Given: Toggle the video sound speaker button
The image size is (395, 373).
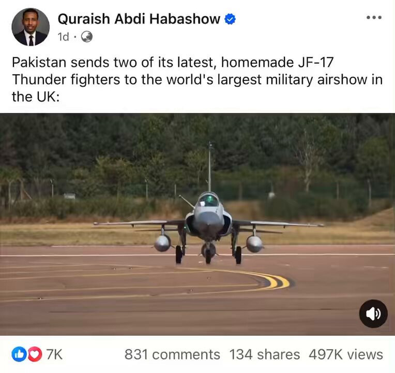Looking at the screenshot, I should click(x=373, y=314).
